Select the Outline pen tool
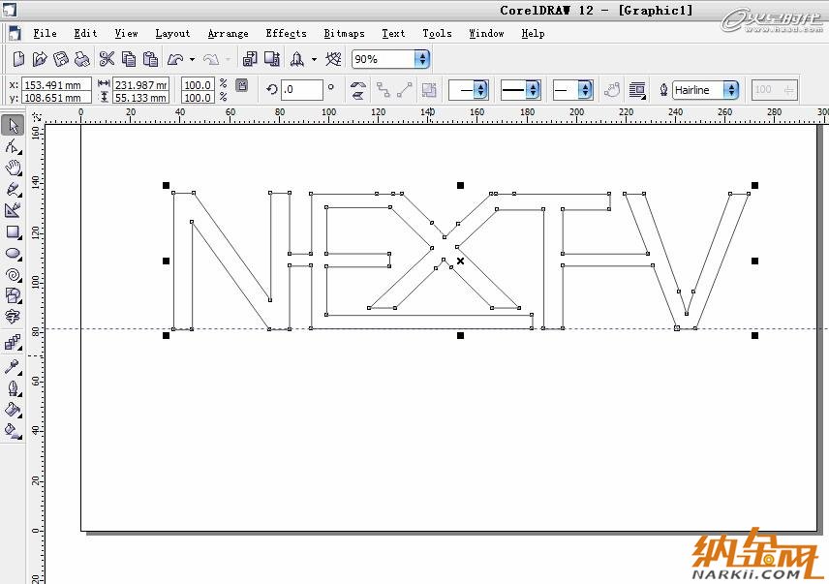829x584 pixels. (13, 388)
